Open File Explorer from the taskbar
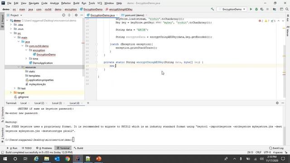290x163 pixels. (x=47, y=159)
